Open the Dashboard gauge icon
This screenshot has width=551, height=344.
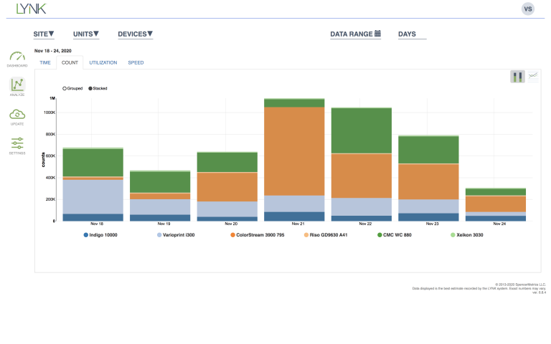(17, 57)
